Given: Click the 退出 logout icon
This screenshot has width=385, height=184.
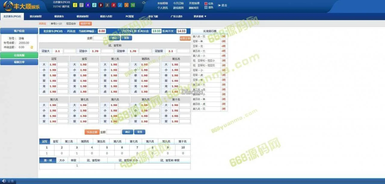Looking at the screenshot, I should [x=219, y=5].
